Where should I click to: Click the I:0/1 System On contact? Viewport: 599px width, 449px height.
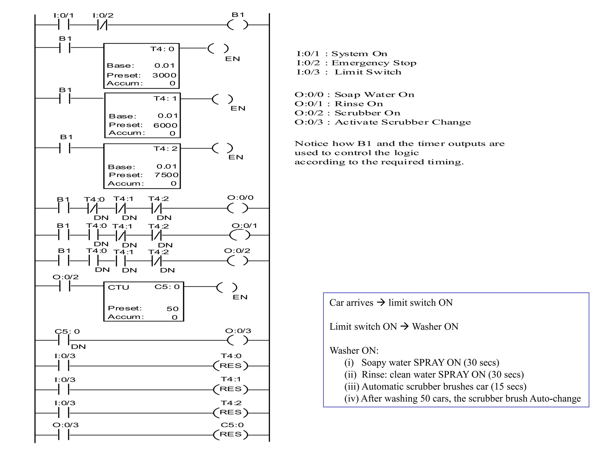click(x=64, y=25)
